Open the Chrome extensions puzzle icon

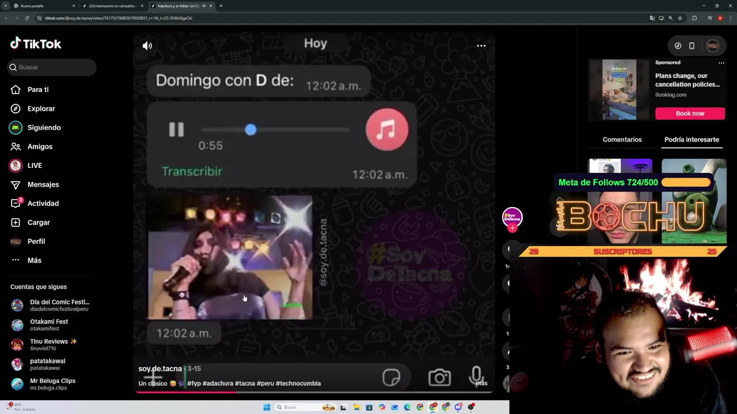coord(694,18)
